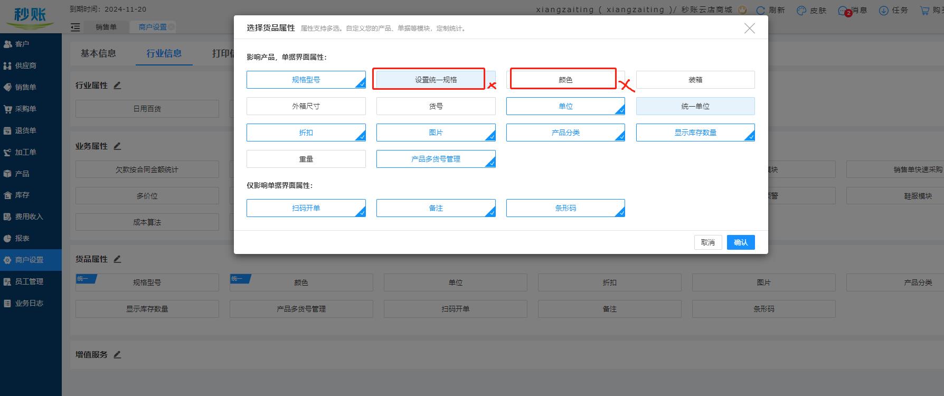Image resolution: width=944 pixels, height=396 pixels.
Task: Click the 客户 icon in sidebar
Action: (x=7, y=44)
